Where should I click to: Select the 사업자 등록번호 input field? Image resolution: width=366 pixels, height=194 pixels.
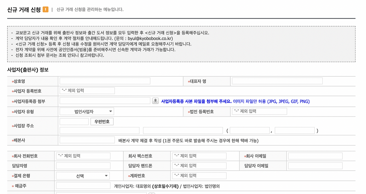click(x=87, y=90)
